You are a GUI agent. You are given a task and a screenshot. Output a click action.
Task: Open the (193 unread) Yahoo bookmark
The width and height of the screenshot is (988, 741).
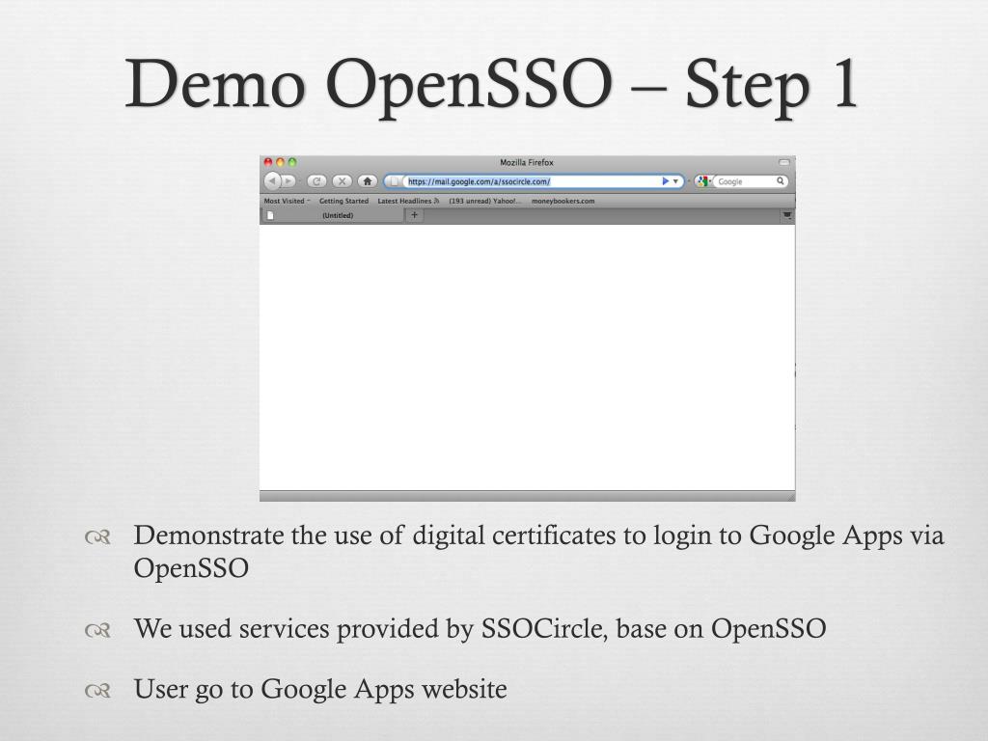[484, 201]
